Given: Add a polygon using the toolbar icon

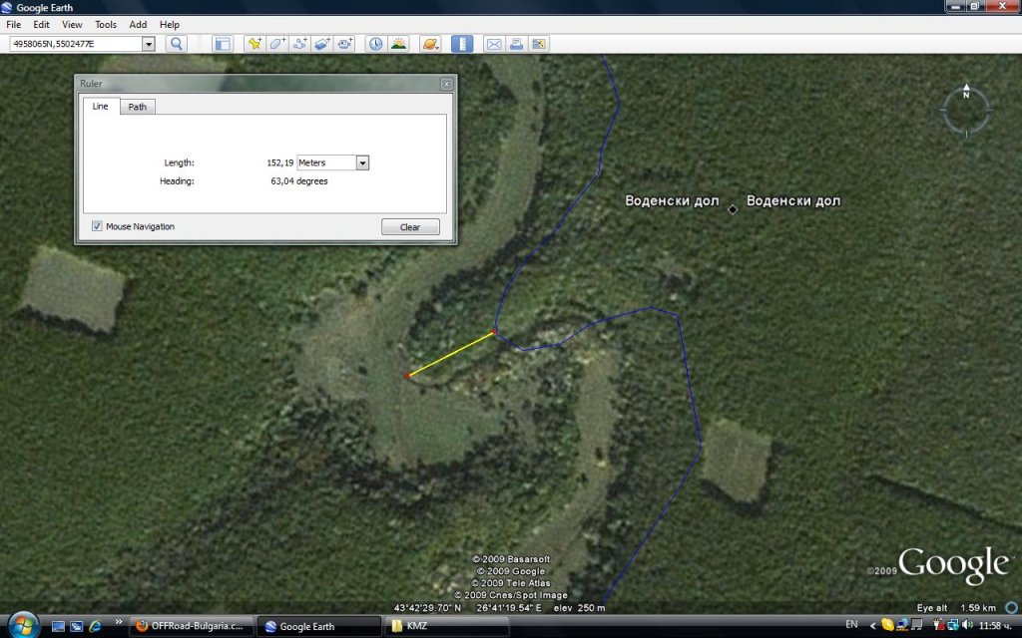Looking at the screenshot, I should tap(277, 44).
